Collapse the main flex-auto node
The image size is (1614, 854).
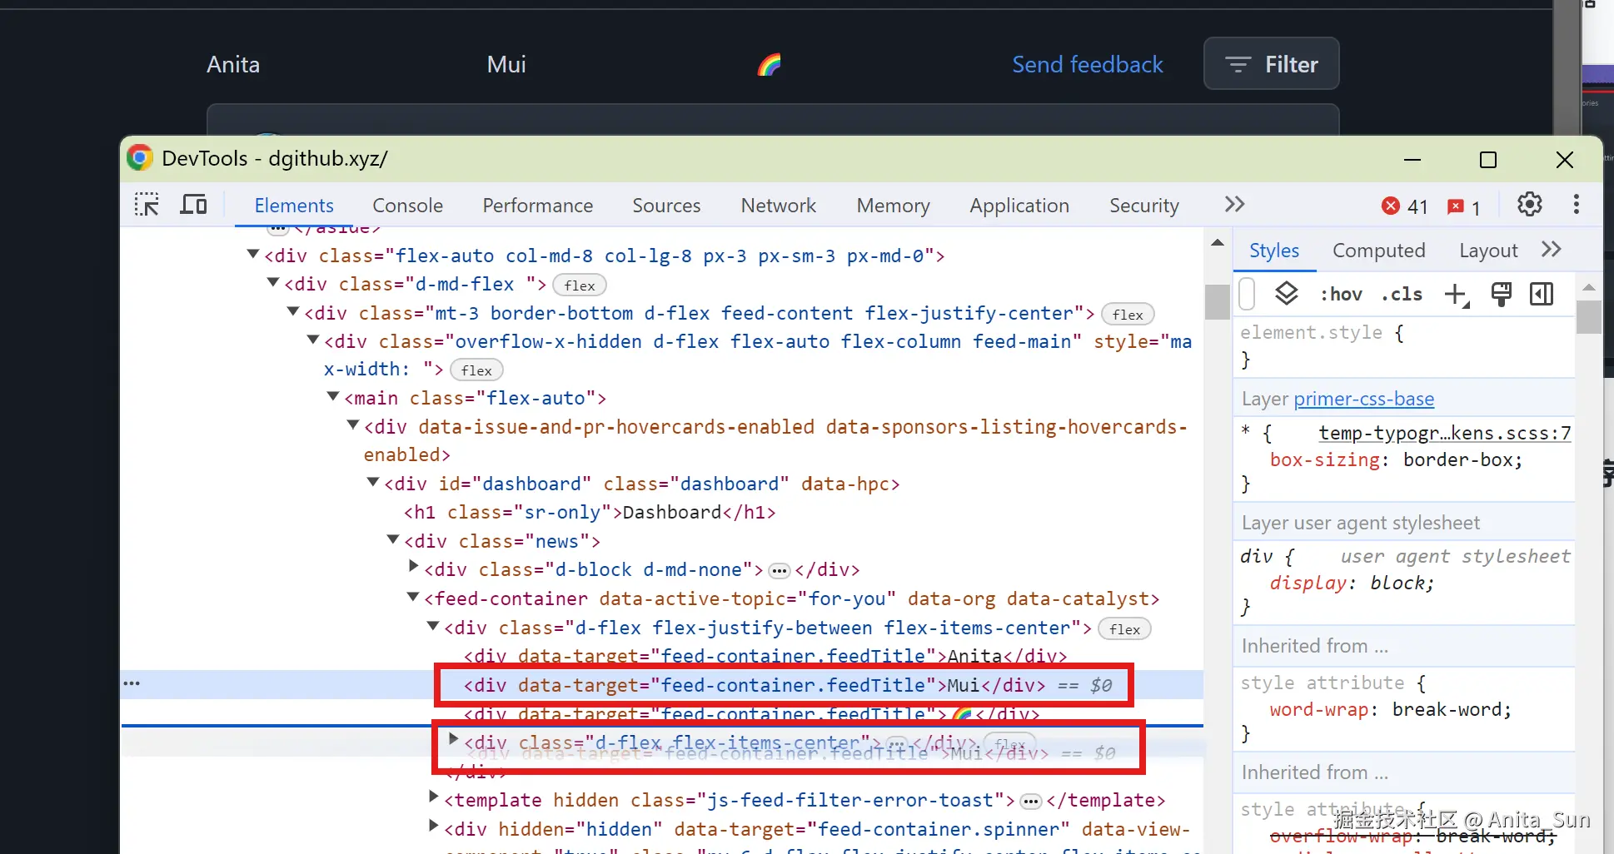pos(333,397)
